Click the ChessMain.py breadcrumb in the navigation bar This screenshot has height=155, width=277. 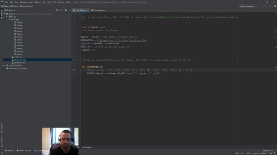click(26, 6)
